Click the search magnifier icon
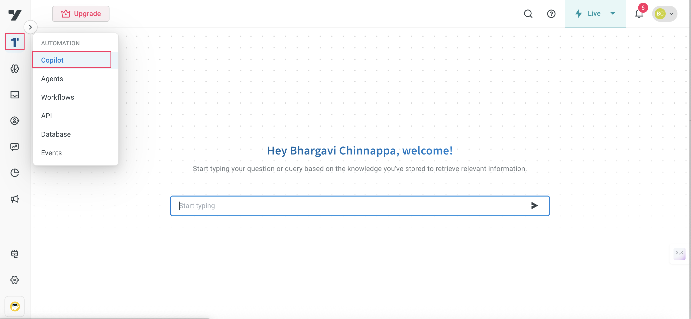Viewport: 691px width, 319px height. click(528, 14)
